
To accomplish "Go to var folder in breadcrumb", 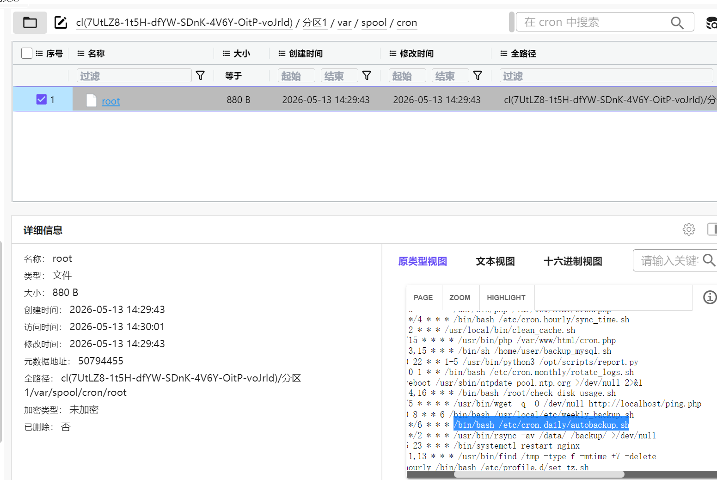I will point(344,22).
